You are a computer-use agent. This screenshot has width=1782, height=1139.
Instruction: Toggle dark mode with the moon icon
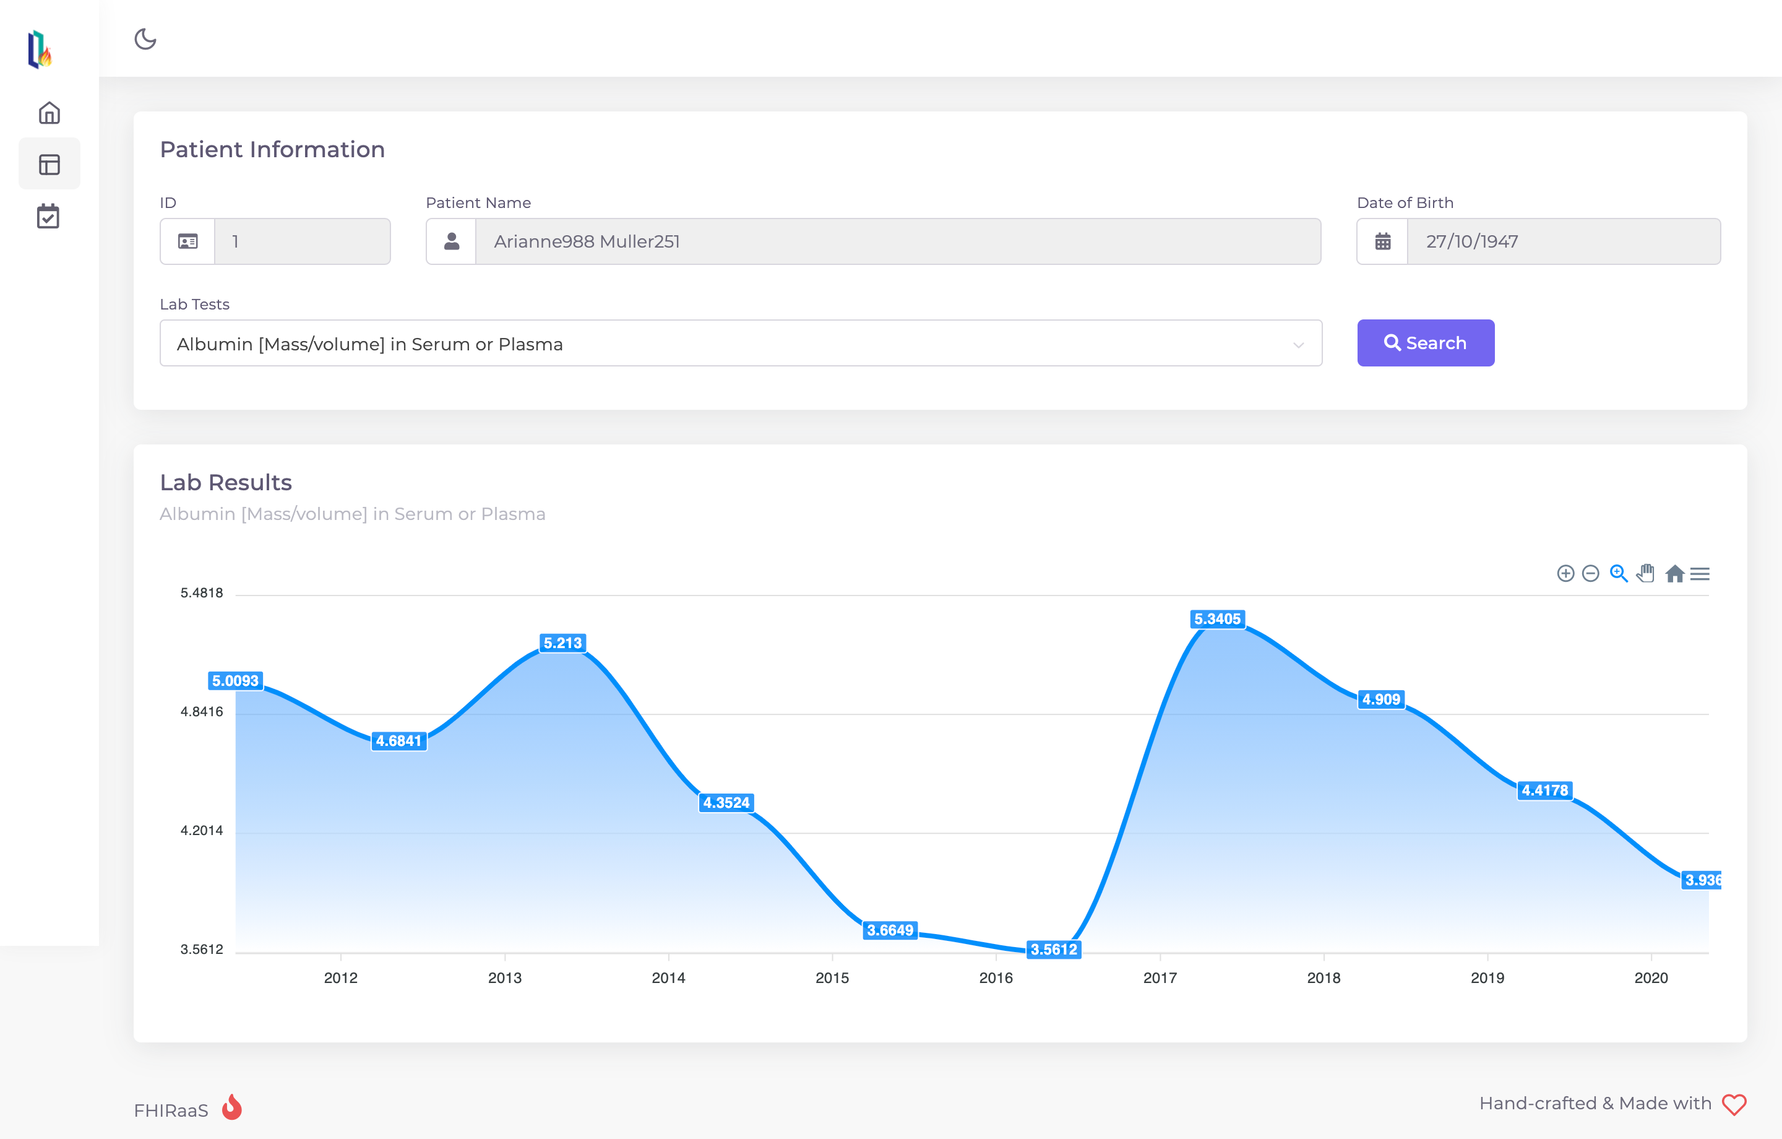[x=145, y=38]
